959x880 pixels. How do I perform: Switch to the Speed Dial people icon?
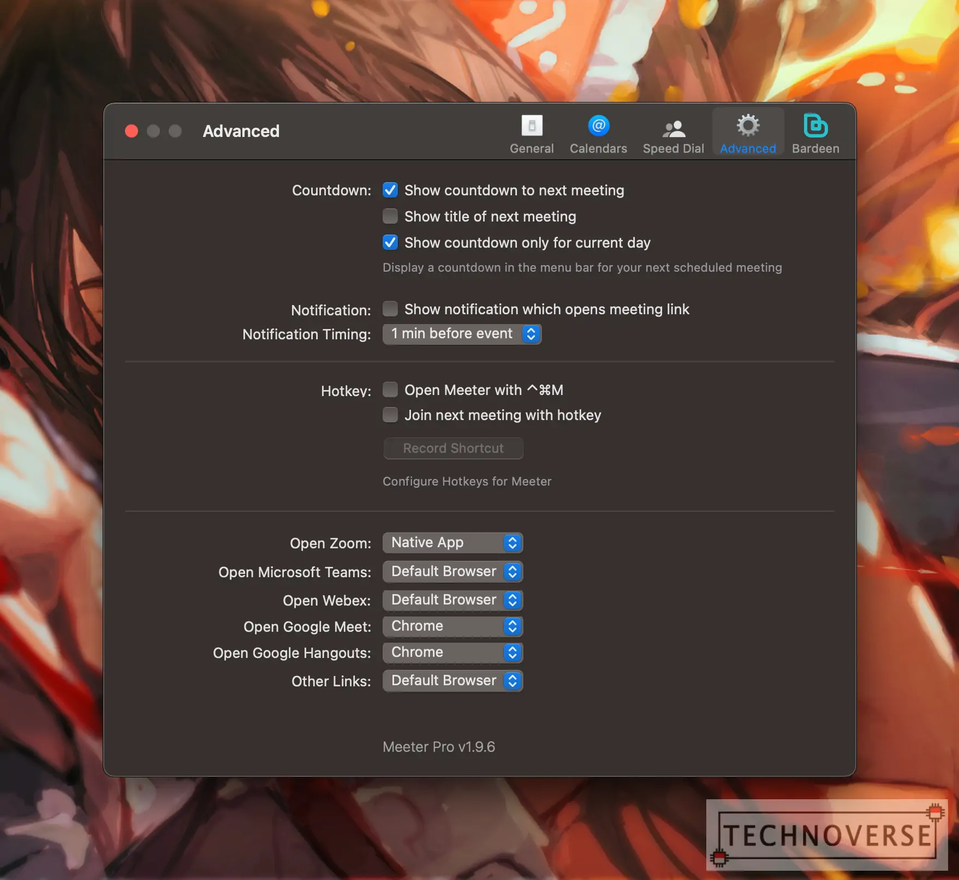(674, 128)
